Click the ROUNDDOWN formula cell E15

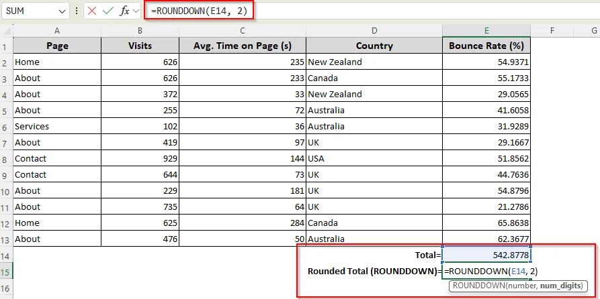(486, 272)
